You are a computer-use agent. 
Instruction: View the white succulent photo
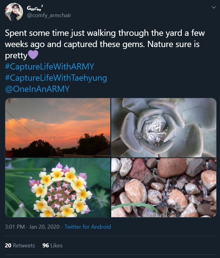click(164, 128)
